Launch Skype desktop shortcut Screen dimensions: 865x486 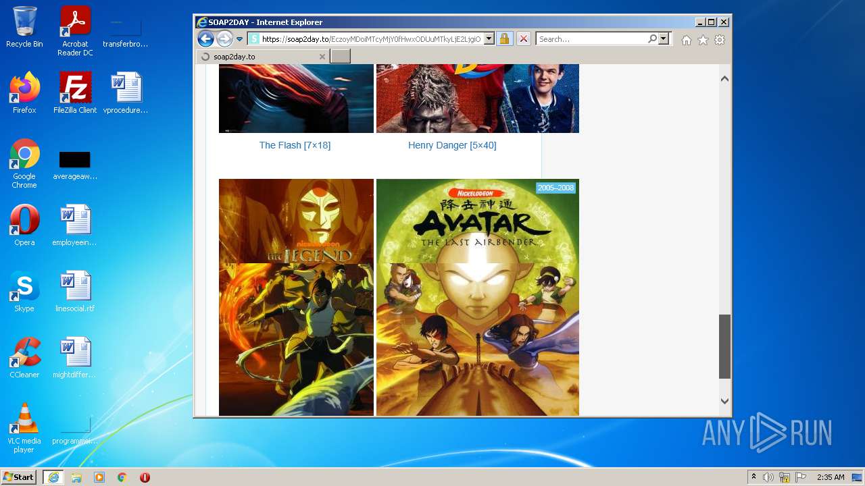point(24,292)
